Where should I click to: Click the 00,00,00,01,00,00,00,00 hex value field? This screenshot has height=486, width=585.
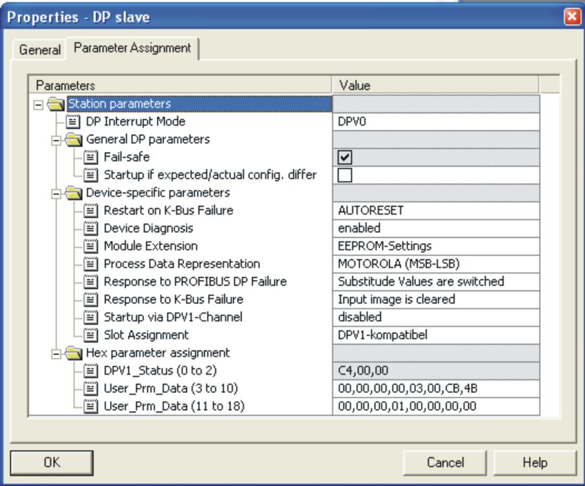point(436,406)
